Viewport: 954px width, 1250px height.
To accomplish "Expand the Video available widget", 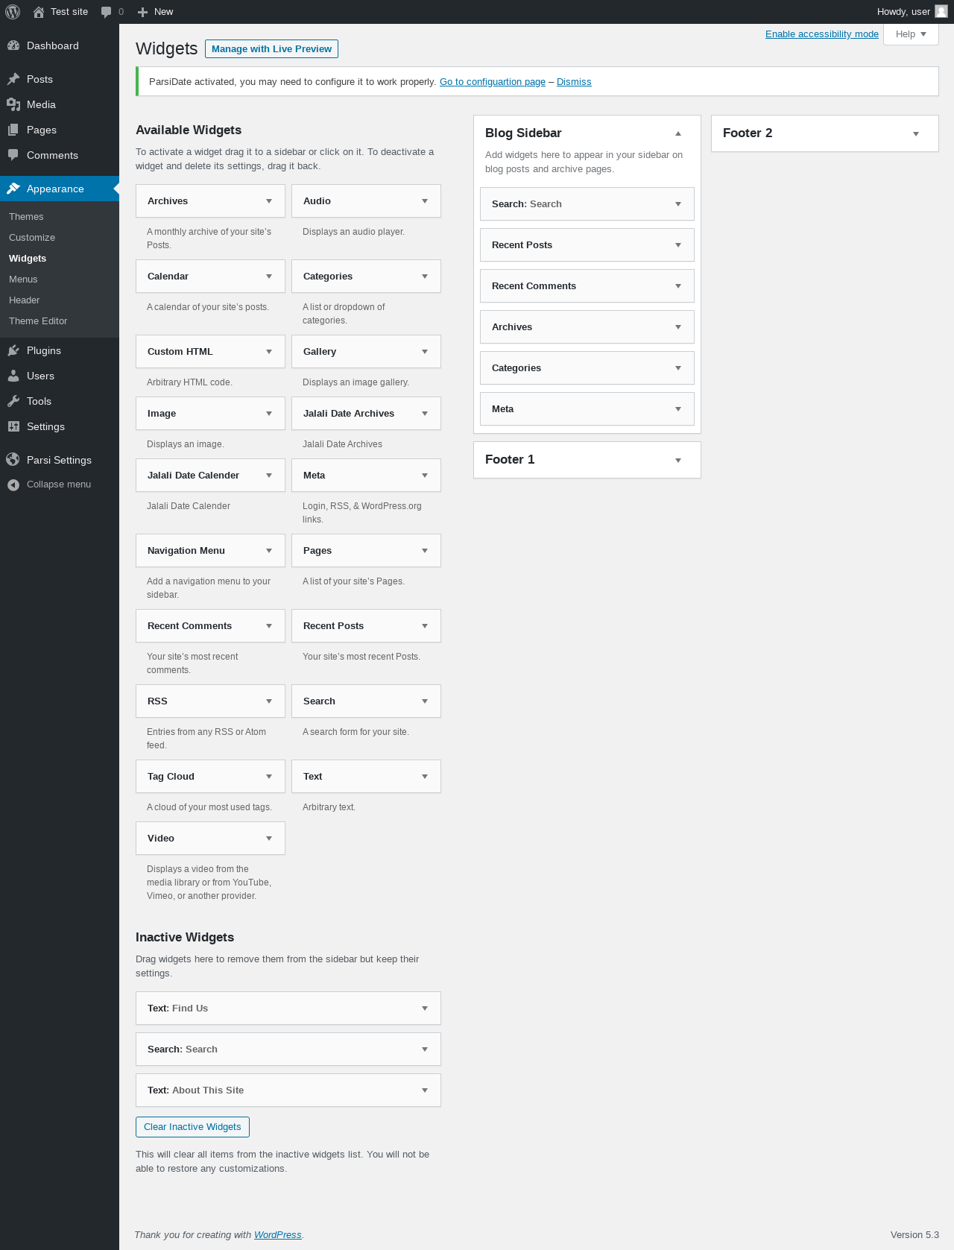I will coord(269,839).
